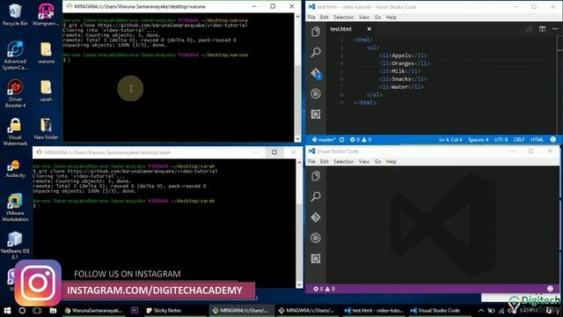This screenshot has height=317, width=563.
Task: Open New folder on desktop
Action: click(x=46, y=129)
